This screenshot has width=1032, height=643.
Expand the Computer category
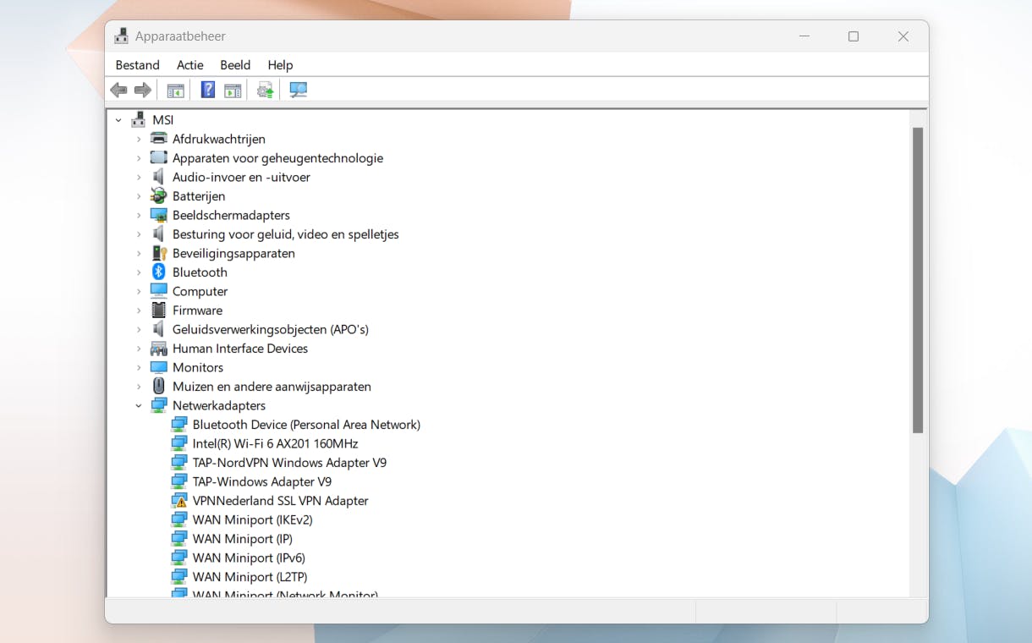pyautogui.click(x=139, y=291)
